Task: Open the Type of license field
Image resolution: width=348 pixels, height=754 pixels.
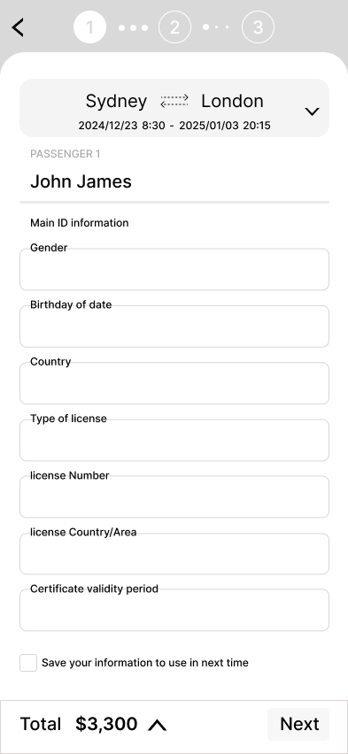Action: tap(174, 440)
